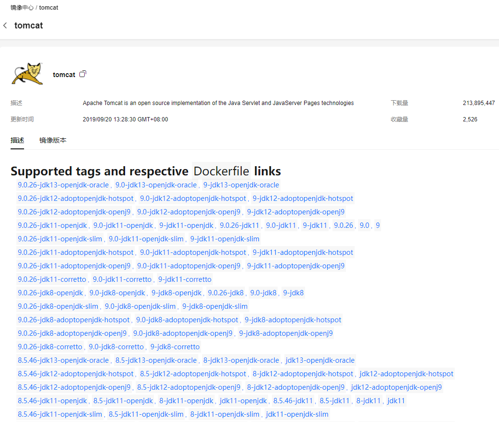Select the update time 2019/09/20 13:28:30
Image resolution: width=499 pixels, height=422 pixels.
point(126,119)
